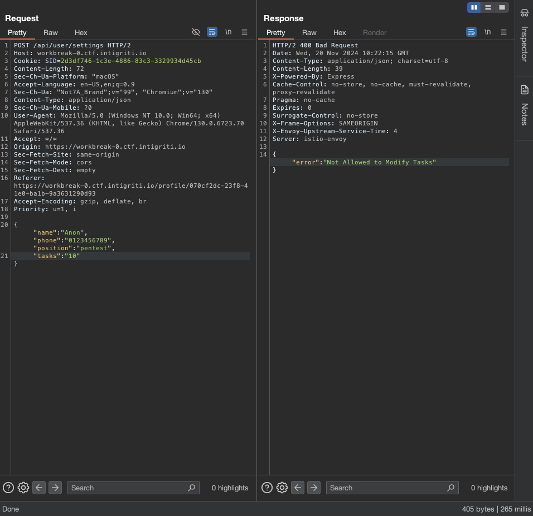Toggle hide non-printable characters eye icon in Request
Image resolution: width=533 pixels, height=516 pixels.
[x=196, y=32]
